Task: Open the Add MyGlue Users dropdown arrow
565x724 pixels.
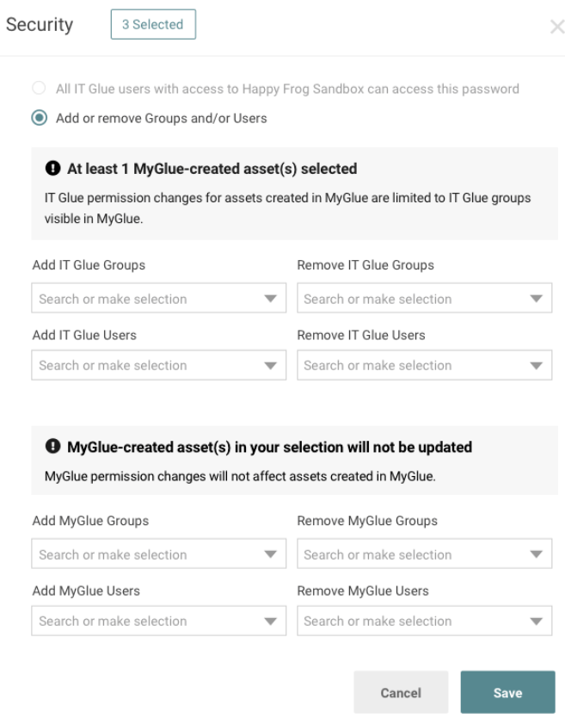Action: click(x=270, y=622)
